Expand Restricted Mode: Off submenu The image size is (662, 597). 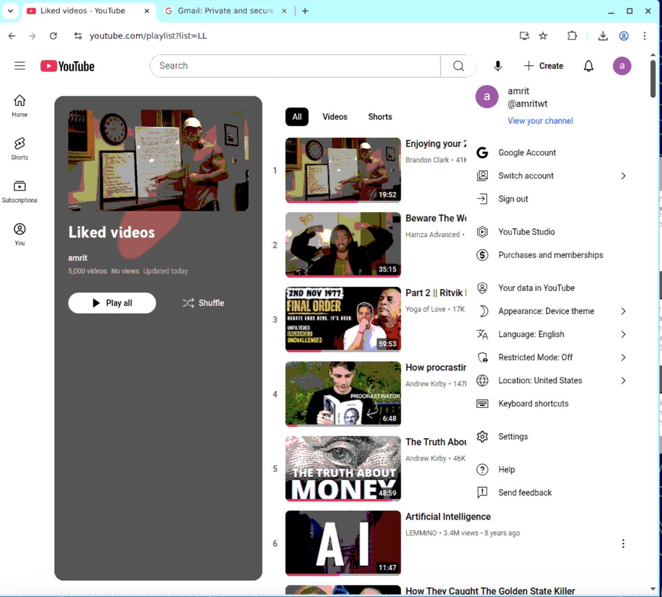point(552,357)
